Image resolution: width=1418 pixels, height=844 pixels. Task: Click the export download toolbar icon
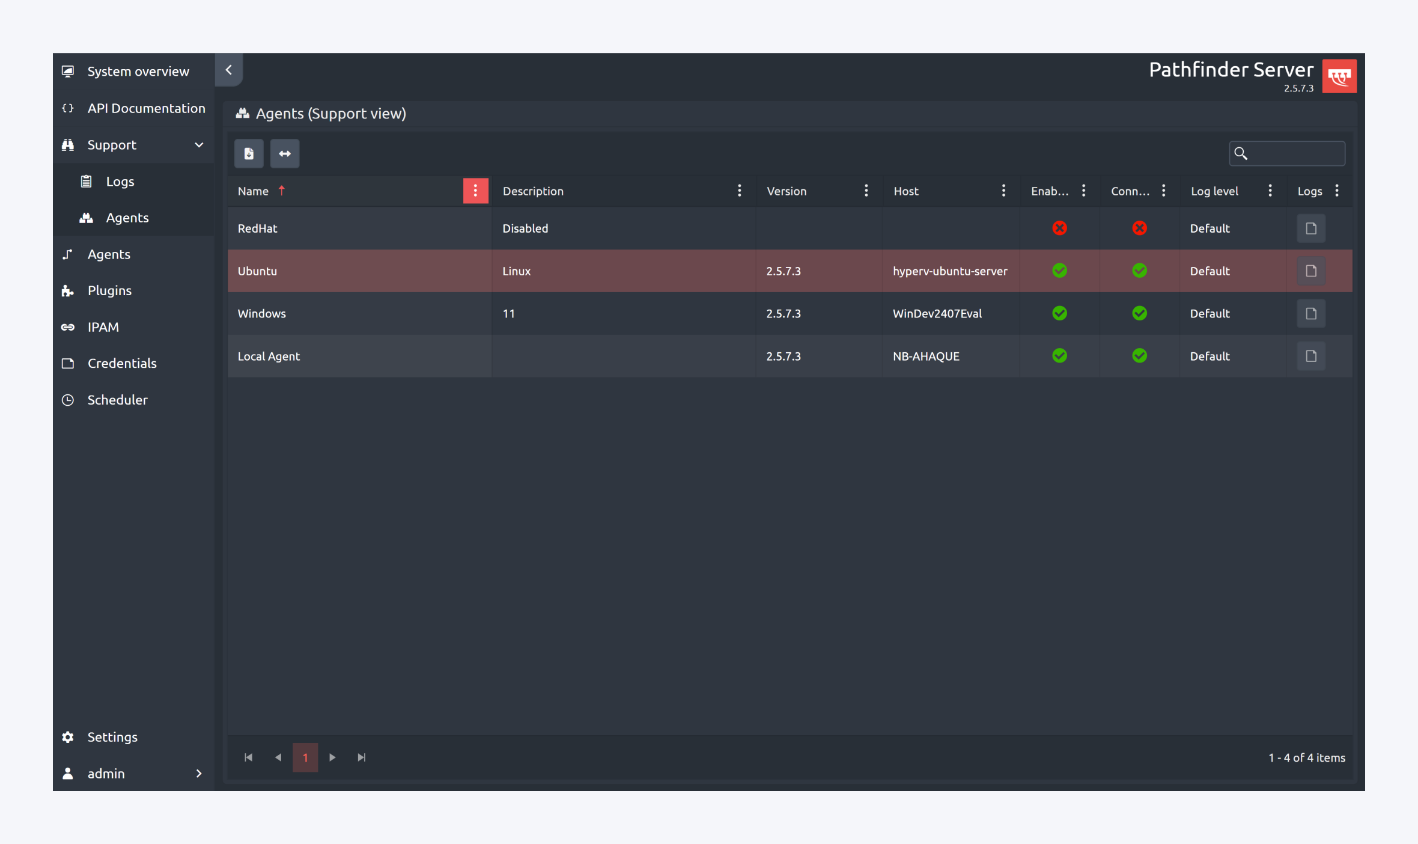(249, 154)
